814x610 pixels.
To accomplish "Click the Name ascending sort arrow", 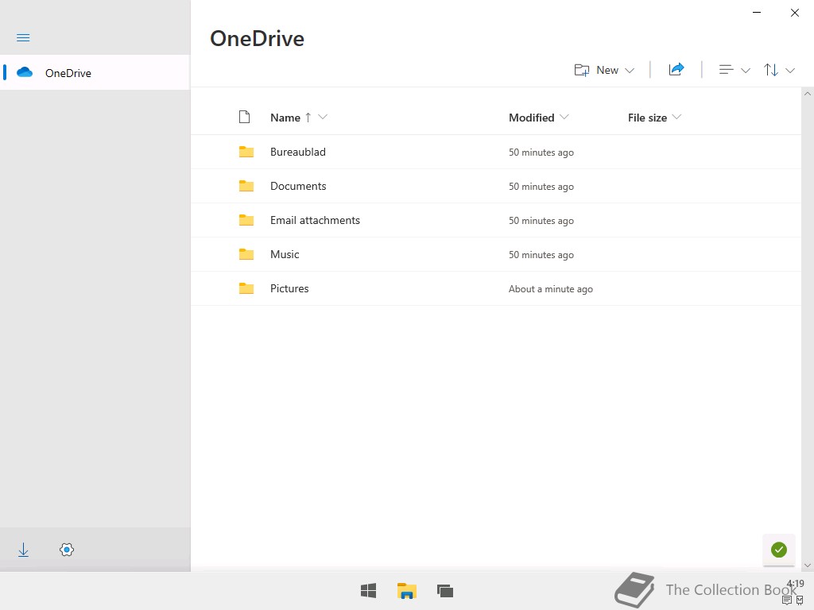I will tap(308, 118).
